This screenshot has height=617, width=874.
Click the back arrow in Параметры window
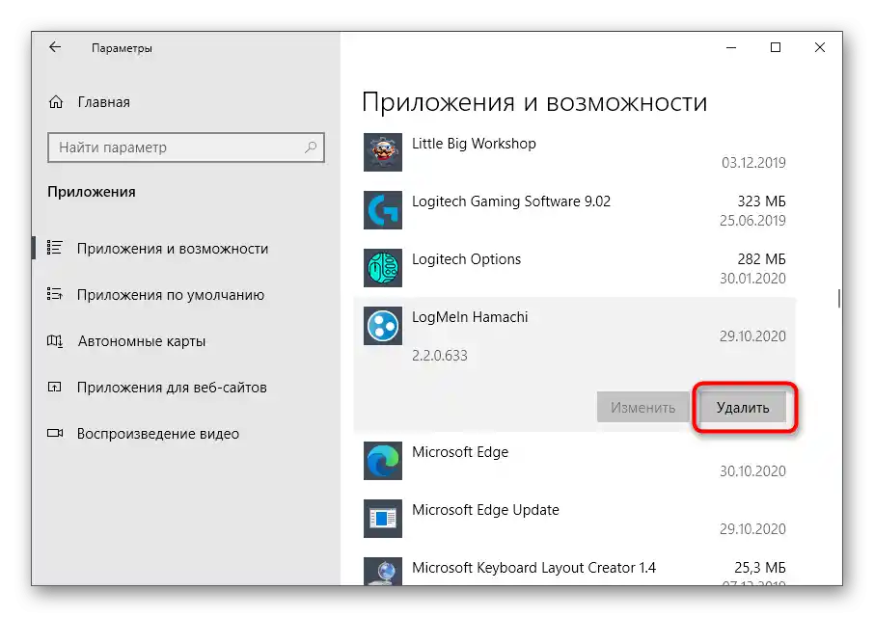tap(55, 47)
